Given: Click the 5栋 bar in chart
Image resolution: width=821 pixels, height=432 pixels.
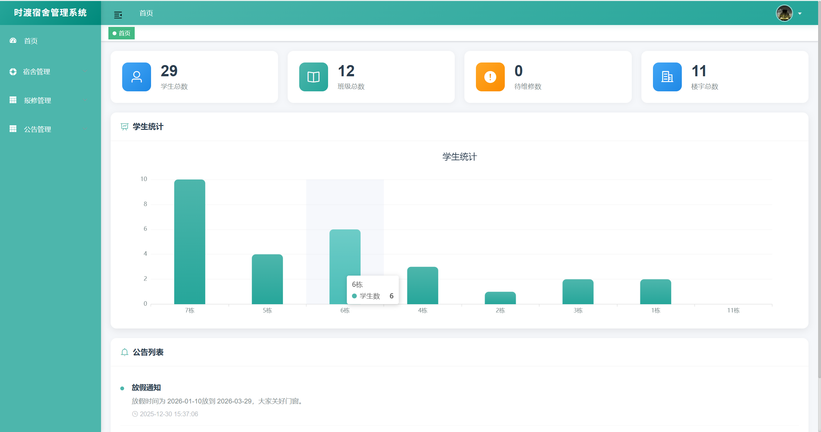Looking at the screenshot, I should point(267,279).
